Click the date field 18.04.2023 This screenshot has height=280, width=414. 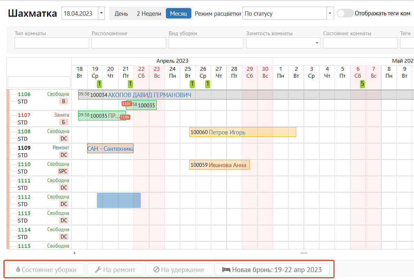click(80, 13)
